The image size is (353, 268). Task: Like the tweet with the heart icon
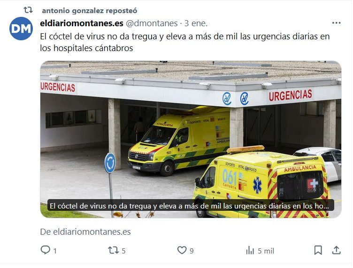pyautogui.click(x=182, y=250)
